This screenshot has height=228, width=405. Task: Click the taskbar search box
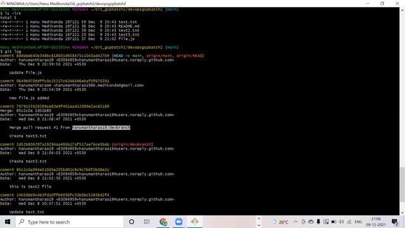pos(70,222)
